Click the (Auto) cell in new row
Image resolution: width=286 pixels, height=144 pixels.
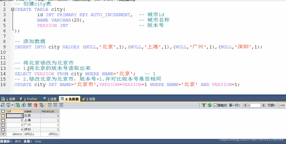coord(15,134)
